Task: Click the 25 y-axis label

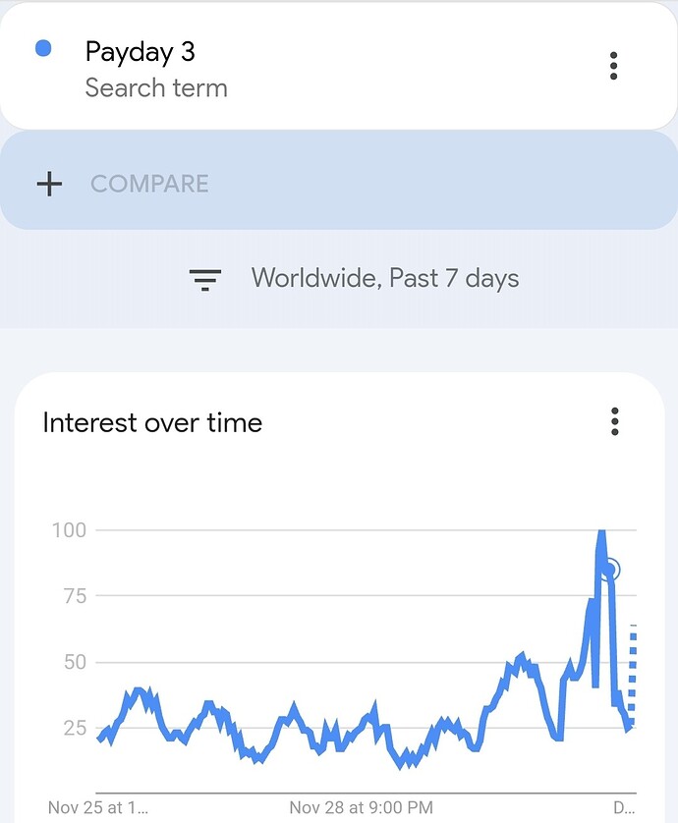Action: click(75, 728)
